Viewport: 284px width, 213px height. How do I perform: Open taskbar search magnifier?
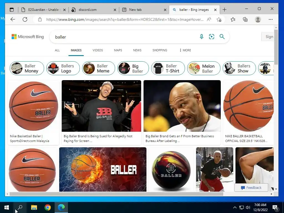click(x=20, y=207)
